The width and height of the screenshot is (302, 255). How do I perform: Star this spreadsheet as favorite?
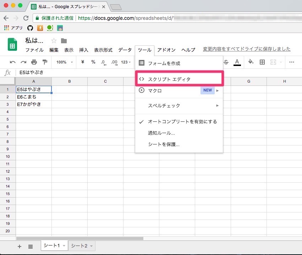pos(54,40)
